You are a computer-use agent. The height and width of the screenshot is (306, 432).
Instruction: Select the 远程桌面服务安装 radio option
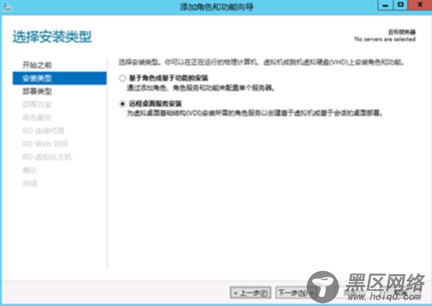123,104
